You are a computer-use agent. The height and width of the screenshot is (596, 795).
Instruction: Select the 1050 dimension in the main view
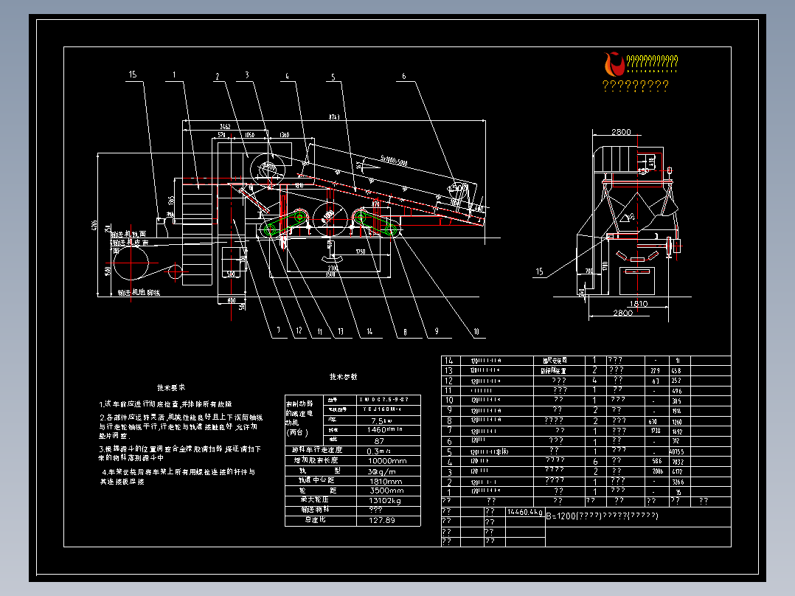click(249, 135)
